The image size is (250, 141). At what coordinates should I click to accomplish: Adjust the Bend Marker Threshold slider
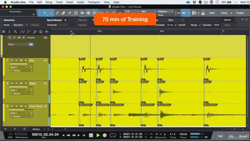click(x=67, y=25)
